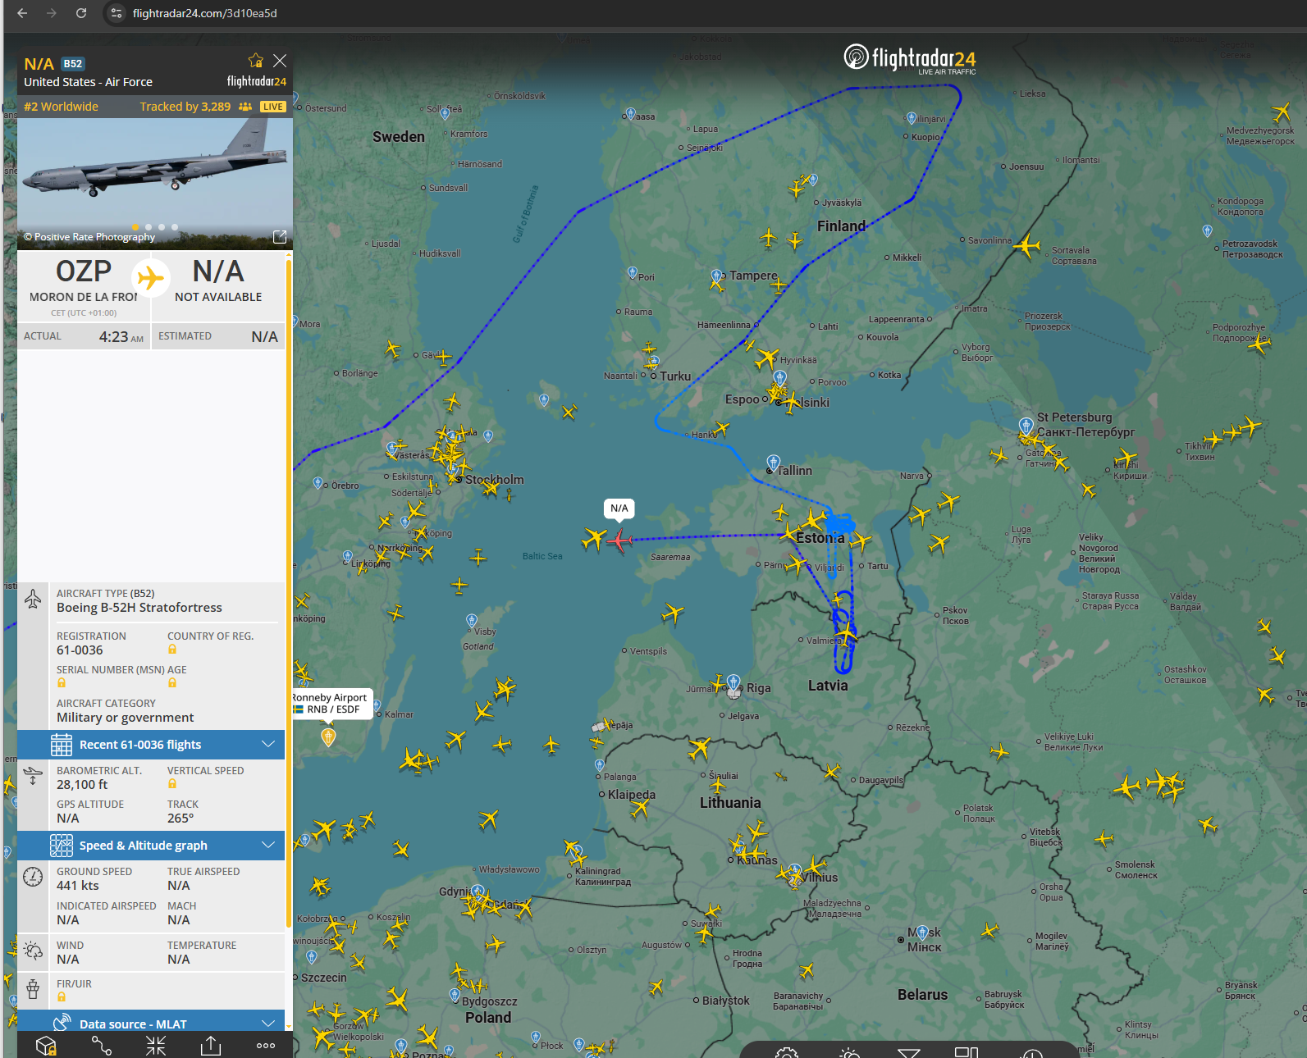Screen dimensions: 1307x1058
Task: Click the browser address bar URL
Action: tap(205, 13)
